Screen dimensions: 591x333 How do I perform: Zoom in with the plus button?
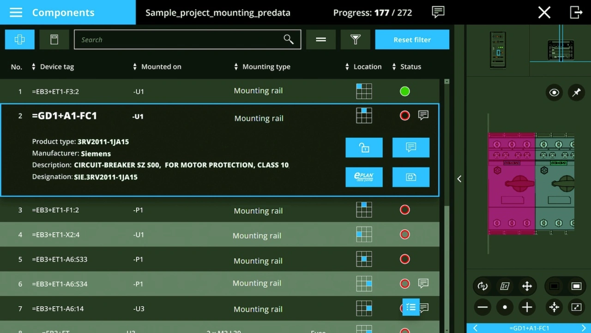pyautogui.click(x=527, y=307)
